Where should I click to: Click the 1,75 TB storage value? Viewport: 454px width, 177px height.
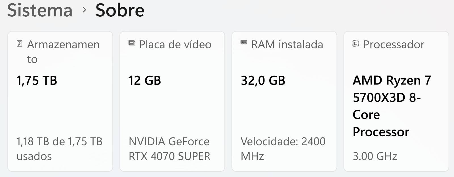tap(37, 81)
